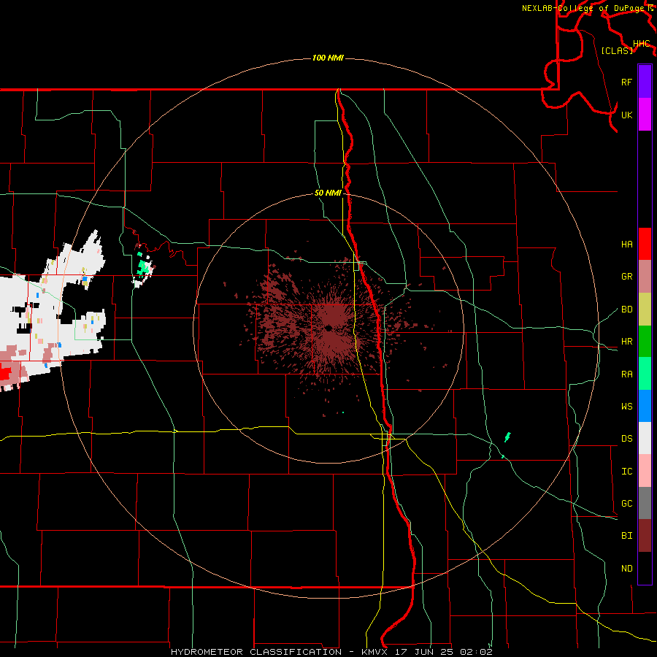Click the IC legend label
This screenshot has width=657, height=657.
(626, 472)
